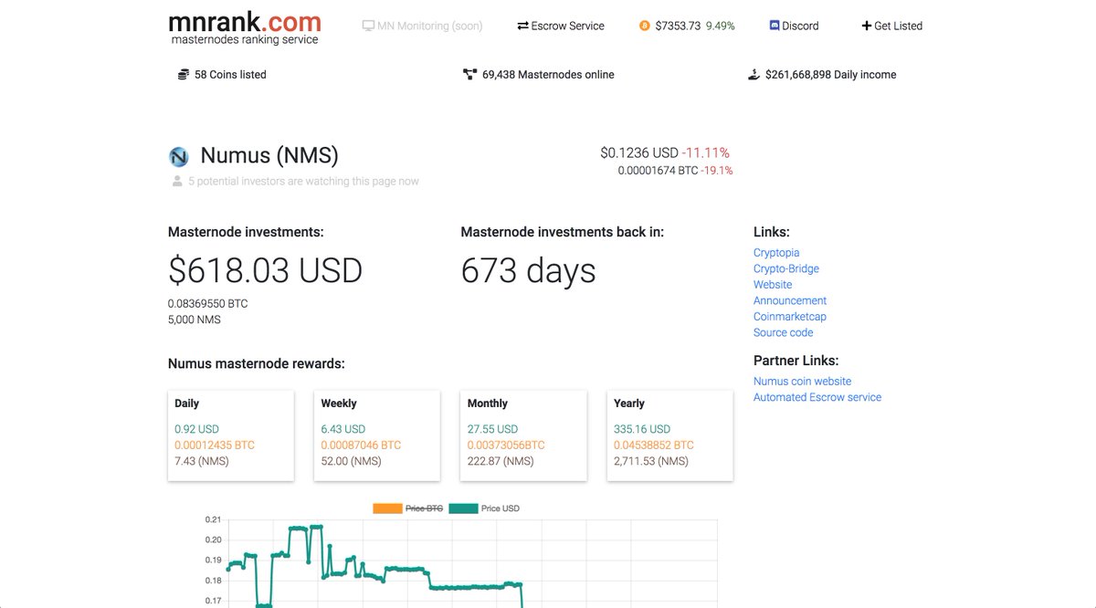This screenshot has width=1096, height=608.
Task: Click the monitor icon beside MN Monitoring
Action: click(367, 26)
